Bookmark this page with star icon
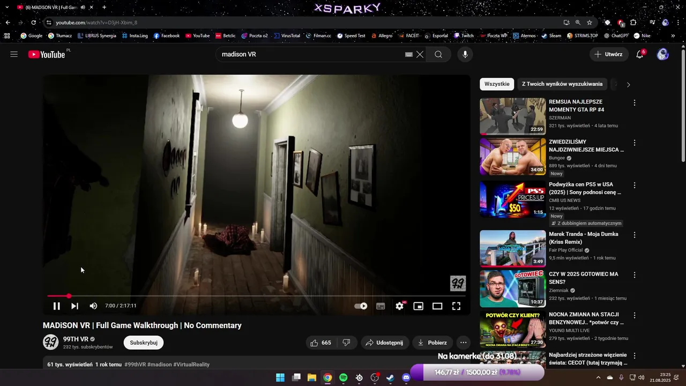This screenshot has height=386, width=686. [x=590, y=23]
